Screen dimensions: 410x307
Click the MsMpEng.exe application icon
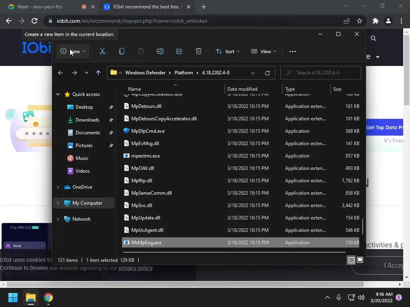pos(126,243)
